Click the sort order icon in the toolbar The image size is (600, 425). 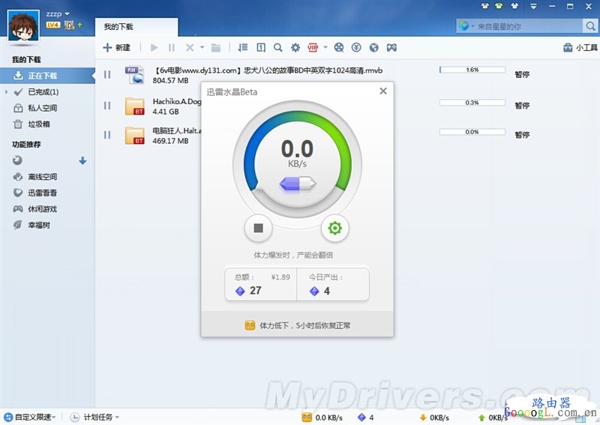[242, 48]
